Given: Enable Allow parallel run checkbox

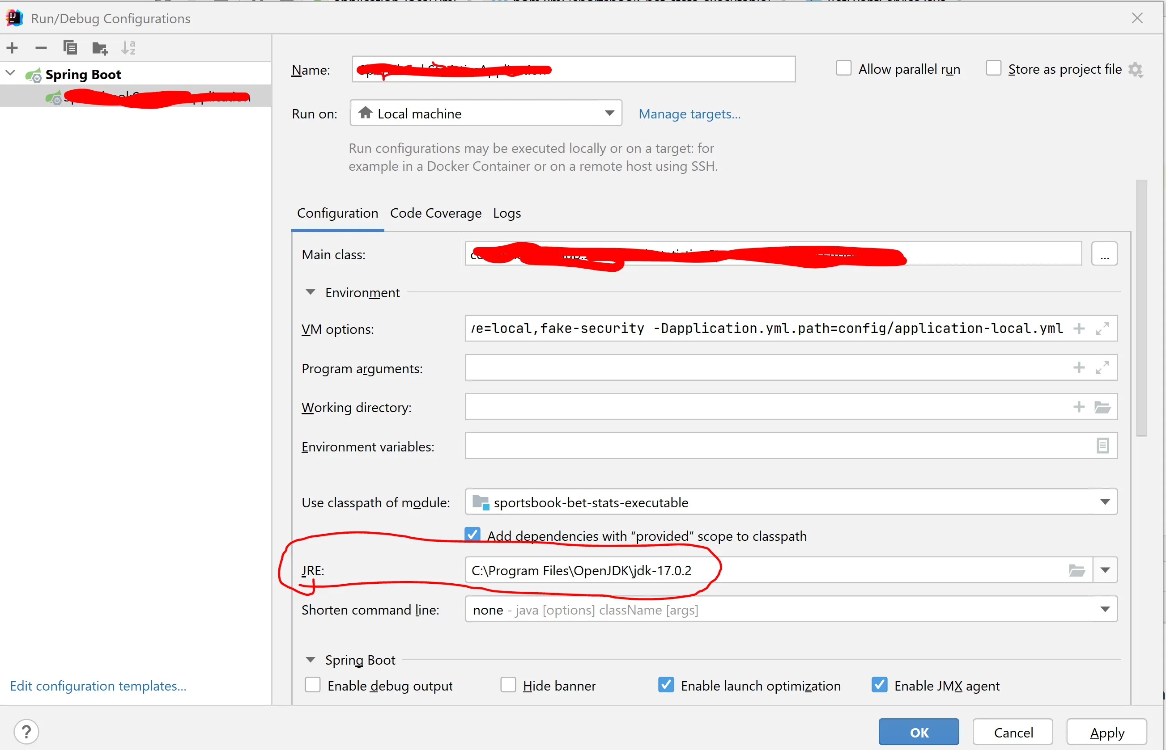Looking at the screenshot, I should click(844, 69).
